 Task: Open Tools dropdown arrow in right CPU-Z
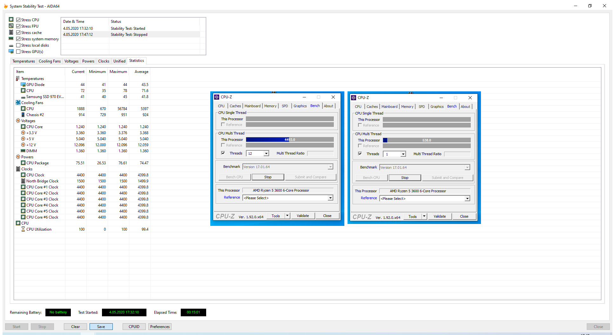pyautogui.click(x=424, y=216)
